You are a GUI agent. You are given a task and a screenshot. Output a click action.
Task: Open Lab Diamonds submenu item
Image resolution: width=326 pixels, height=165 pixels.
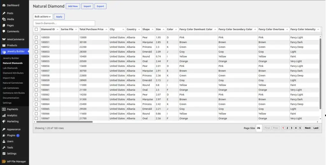(10, 68)
